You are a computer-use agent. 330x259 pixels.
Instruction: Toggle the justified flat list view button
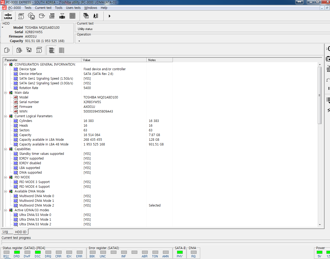[61, 50]
